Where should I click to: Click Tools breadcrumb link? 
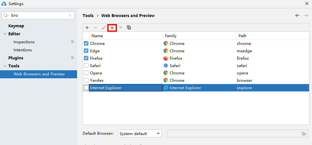coord(88,15)
